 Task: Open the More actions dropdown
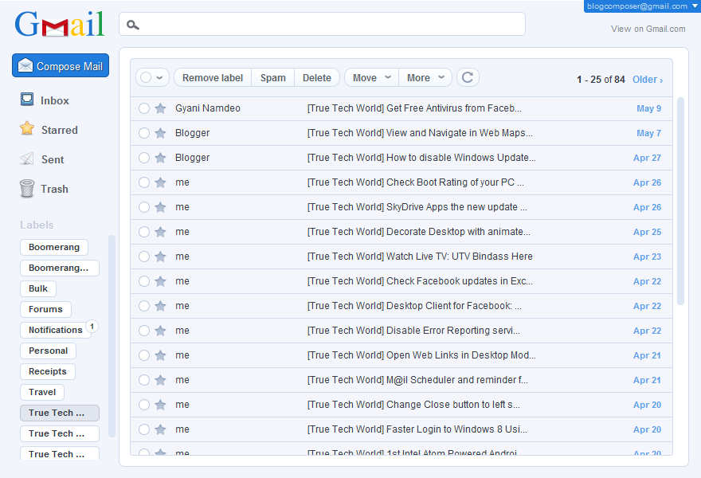425,77
